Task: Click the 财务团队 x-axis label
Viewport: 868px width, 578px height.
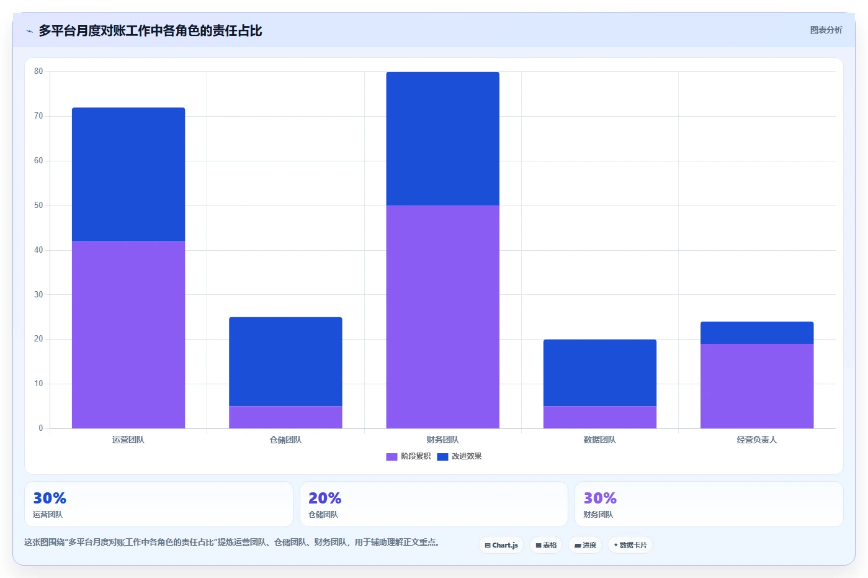Action: pyautogui.click(x=442, y=440)
